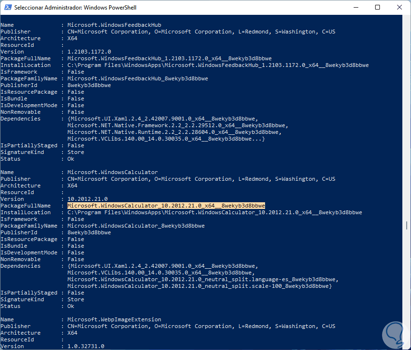
Task: Click 'Microsoft.WindowsCalculator_8wekyb3d8bbwe' family name
Action: point(136,226)
